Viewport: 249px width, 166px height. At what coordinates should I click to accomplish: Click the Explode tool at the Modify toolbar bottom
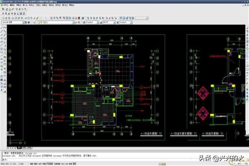point(5,91)
